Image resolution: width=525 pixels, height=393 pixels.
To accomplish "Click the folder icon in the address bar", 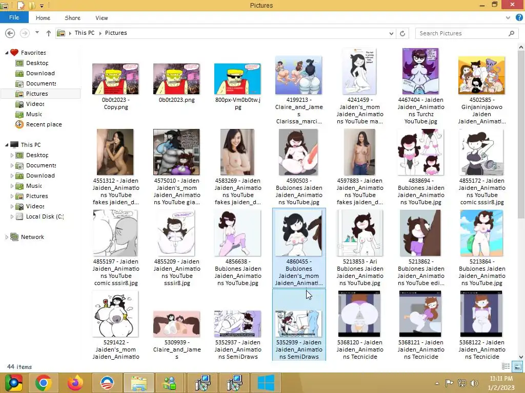I will [61, 33].
